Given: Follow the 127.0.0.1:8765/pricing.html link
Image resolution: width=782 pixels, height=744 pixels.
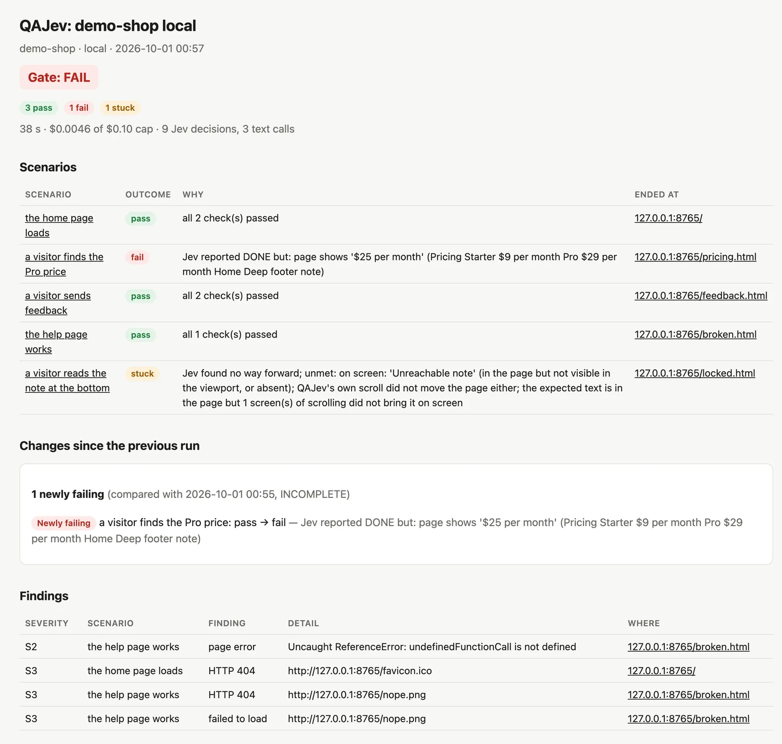Looking at the screenshot, I should [695, 256].
